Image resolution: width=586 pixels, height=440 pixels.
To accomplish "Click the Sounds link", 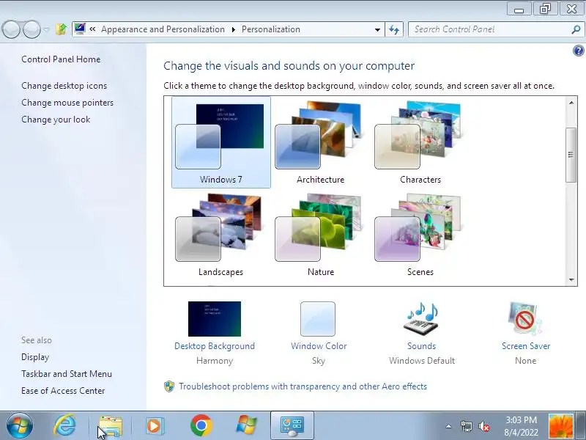I will 422,346.
